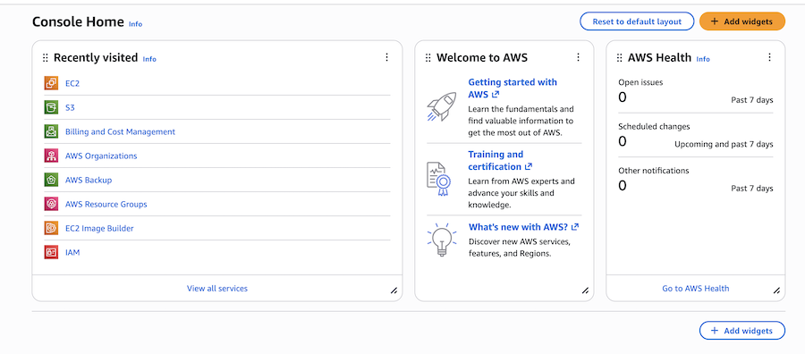Open the AWS Organizations link
Image resolution: width=805 pixels, height=354 pixels.
pos(101,156)
